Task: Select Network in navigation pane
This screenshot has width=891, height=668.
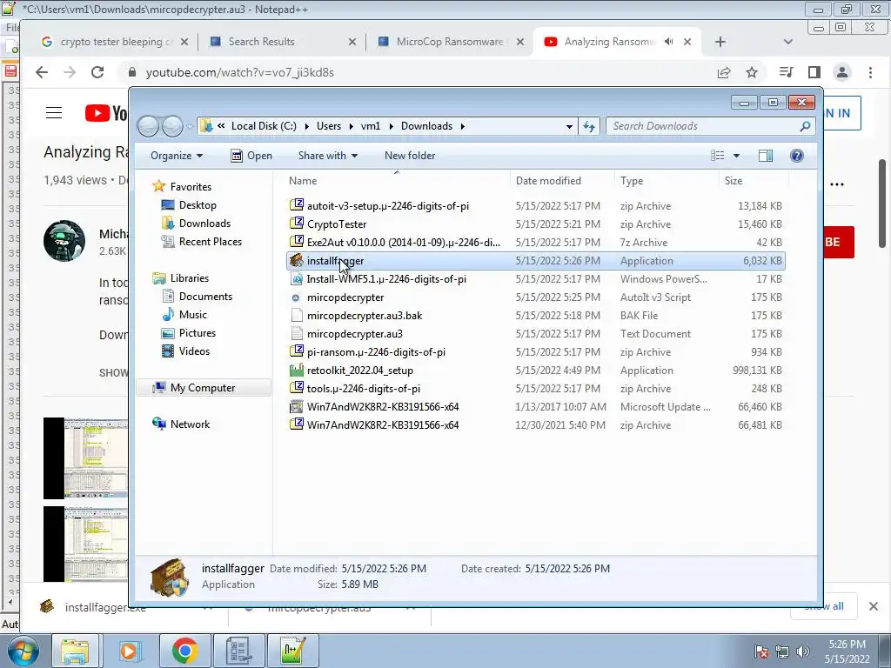Action: (190, 424)
